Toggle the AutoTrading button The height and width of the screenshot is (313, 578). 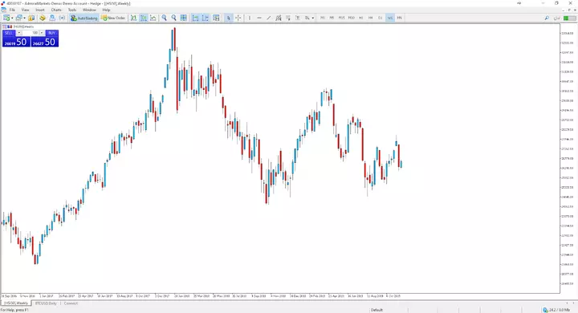point(84,18)
